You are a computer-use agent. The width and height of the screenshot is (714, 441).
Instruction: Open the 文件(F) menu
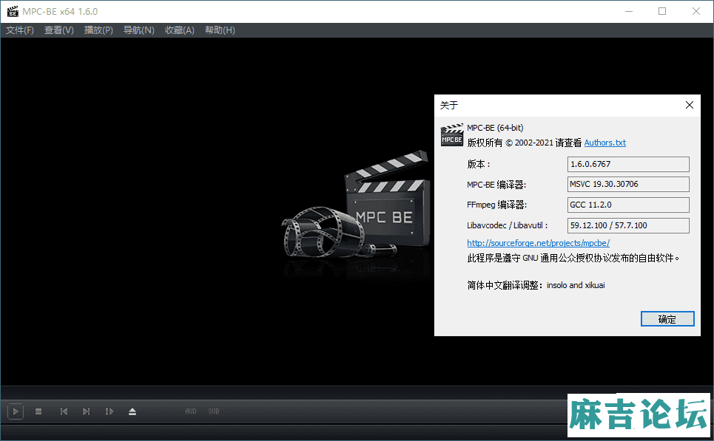click(19, 30)
